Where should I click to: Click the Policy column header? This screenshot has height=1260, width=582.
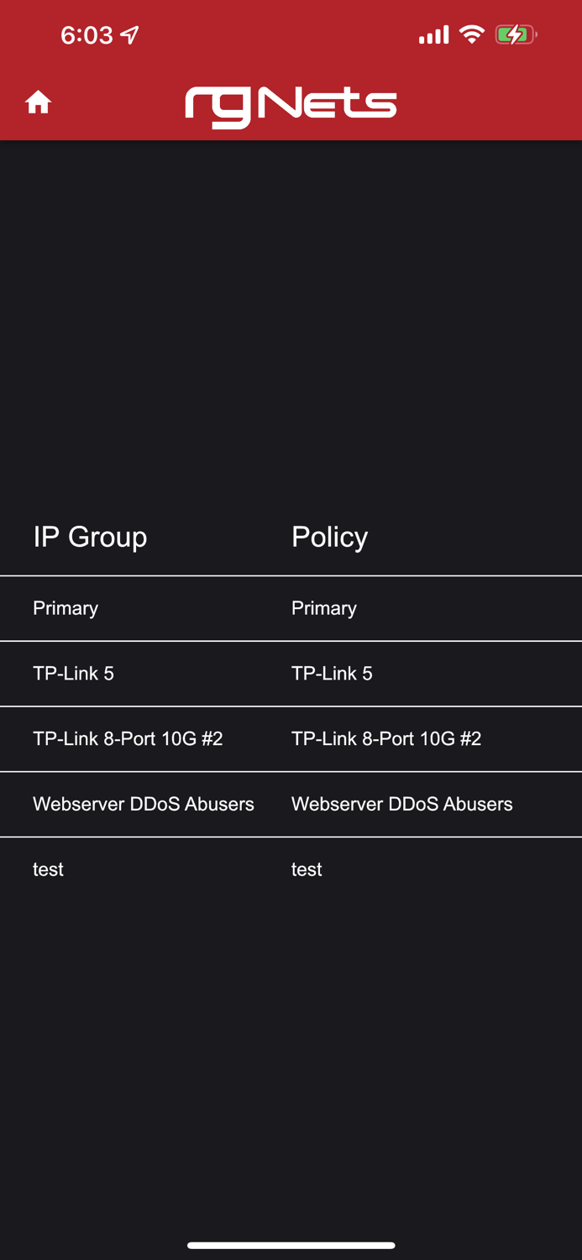[329, 537]
